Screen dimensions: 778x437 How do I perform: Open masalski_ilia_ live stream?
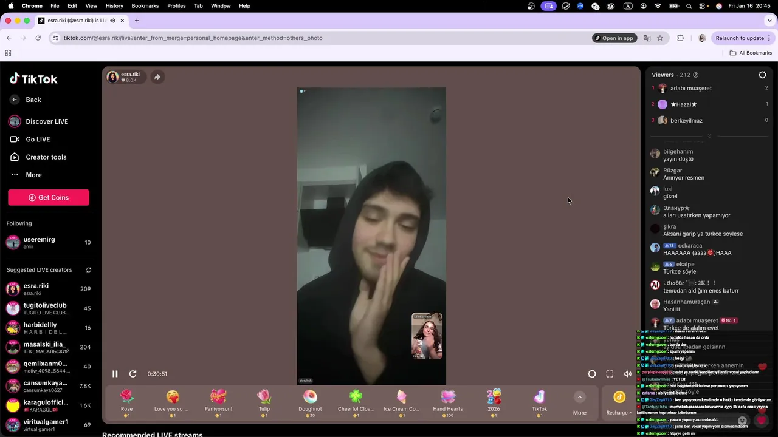pos(49,347)
